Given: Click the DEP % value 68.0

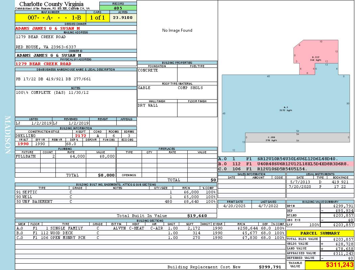Looking at the screenshot, I should pyautogui.click(x=71, y=144).
